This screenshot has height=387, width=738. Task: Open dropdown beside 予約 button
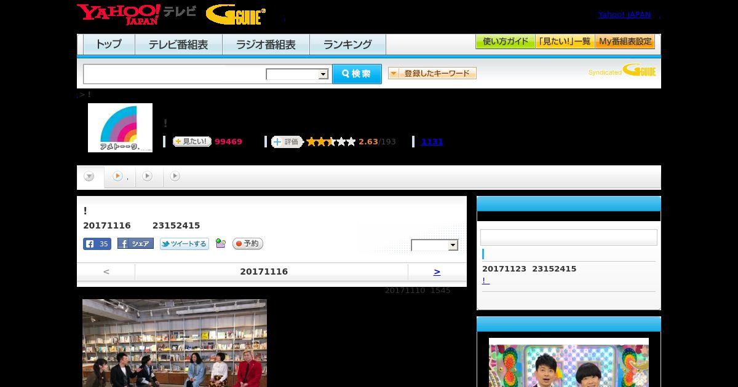pyautogui.click(x=435, y=245)
